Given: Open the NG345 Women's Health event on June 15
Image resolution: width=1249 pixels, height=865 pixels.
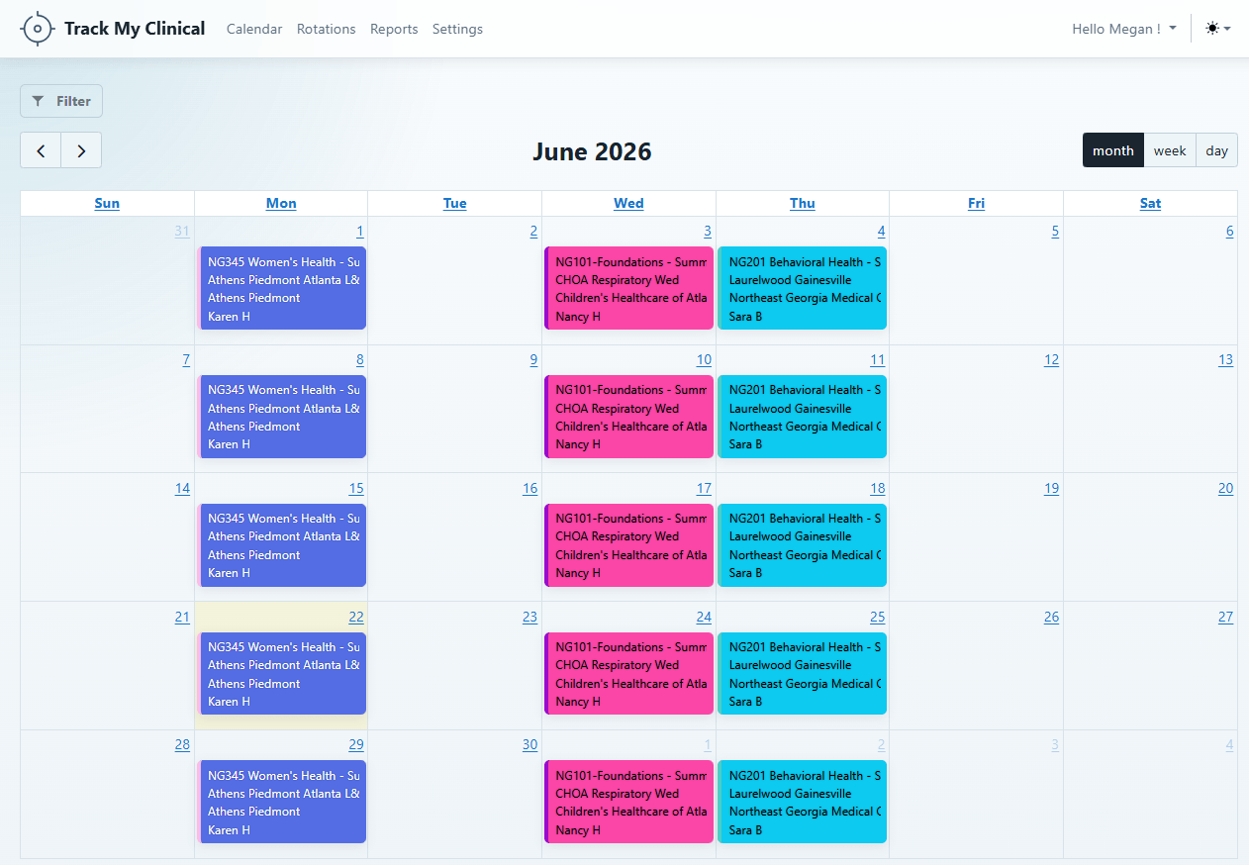Looking at the screenshot, I should pos(282,545).
